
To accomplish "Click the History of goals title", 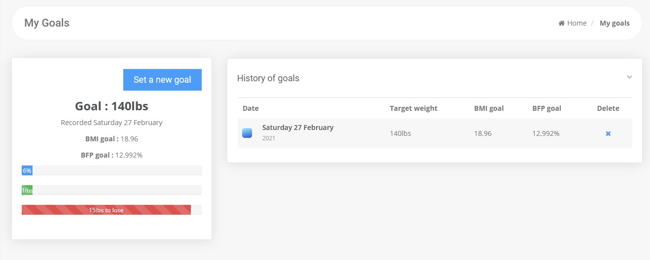I will [x=268, y=78].
